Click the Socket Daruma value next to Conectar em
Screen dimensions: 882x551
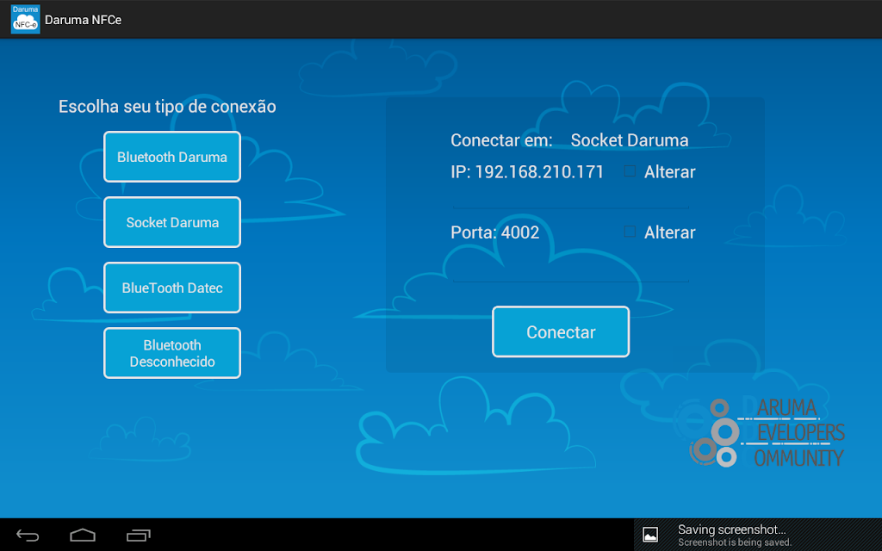[630, 140]
